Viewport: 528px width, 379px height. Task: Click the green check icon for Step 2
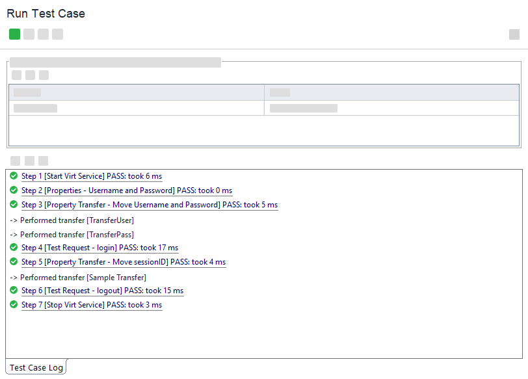(x=14, y=190)
